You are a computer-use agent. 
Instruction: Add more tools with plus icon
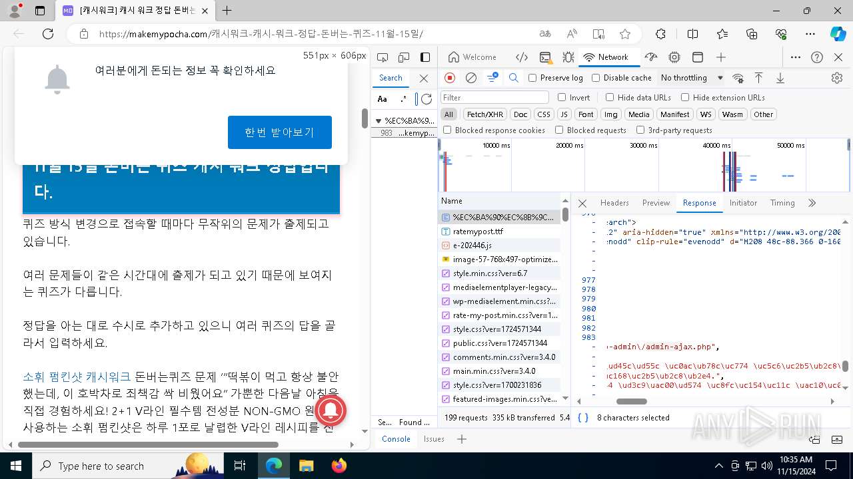tap(721, 57)
